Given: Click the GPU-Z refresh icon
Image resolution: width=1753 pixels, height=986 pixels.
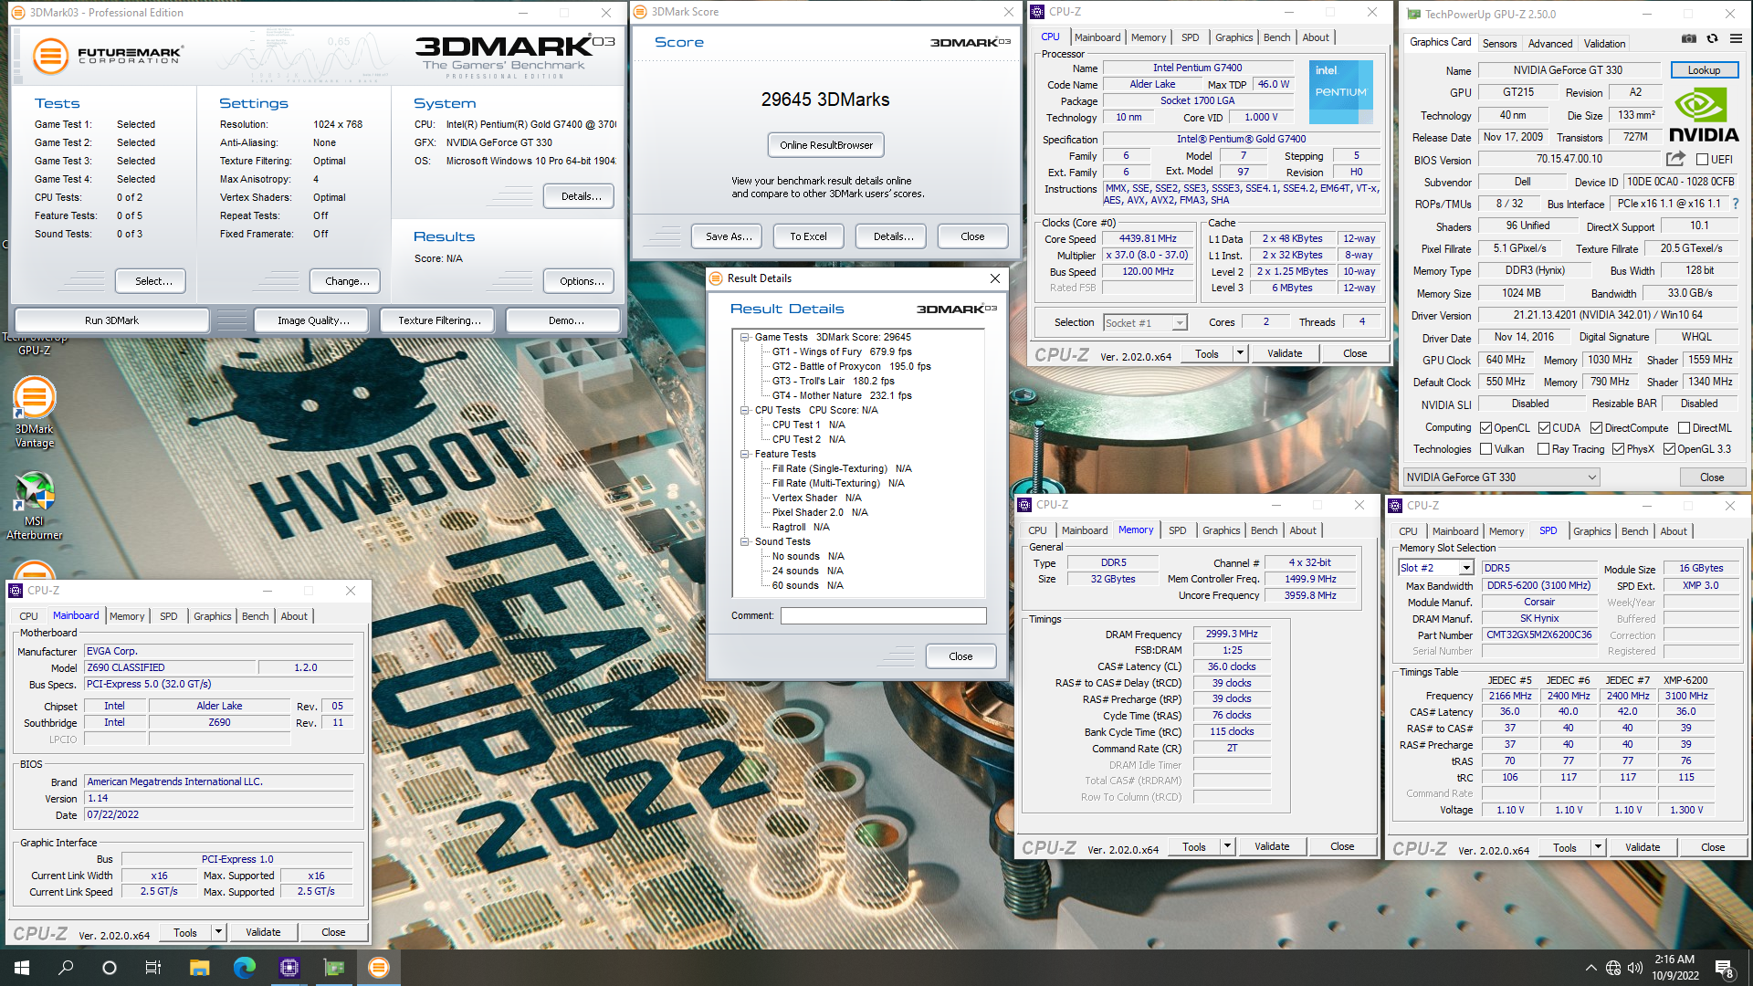Looking at the screenshot, I should tap(1712, 38).
